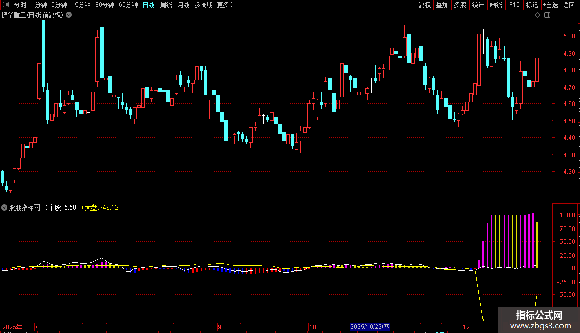The width and height of the screenshot is (580, 333).
Task: Click the 复权 button
Action: 424,5
